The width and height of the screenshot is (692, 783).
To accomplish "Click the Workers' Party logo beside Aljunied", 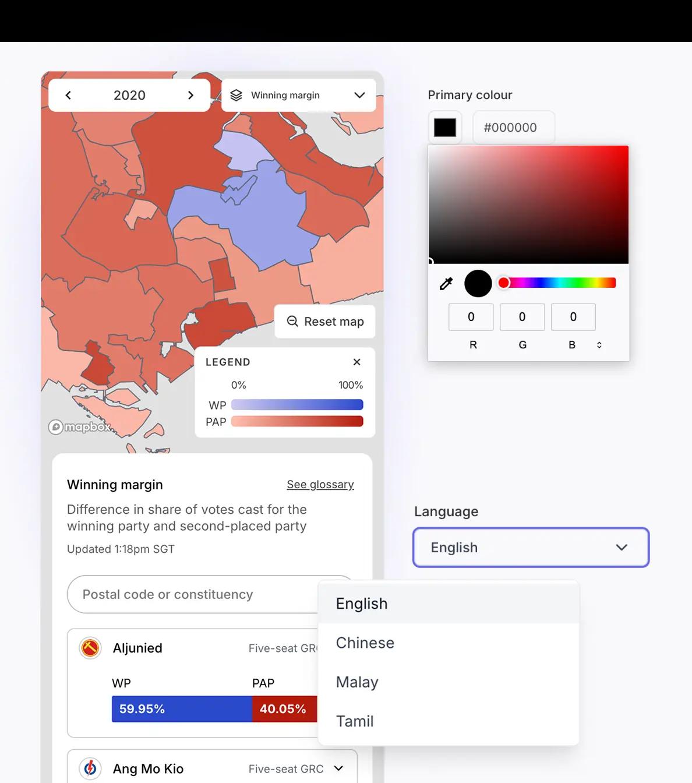I will [90, 648].
